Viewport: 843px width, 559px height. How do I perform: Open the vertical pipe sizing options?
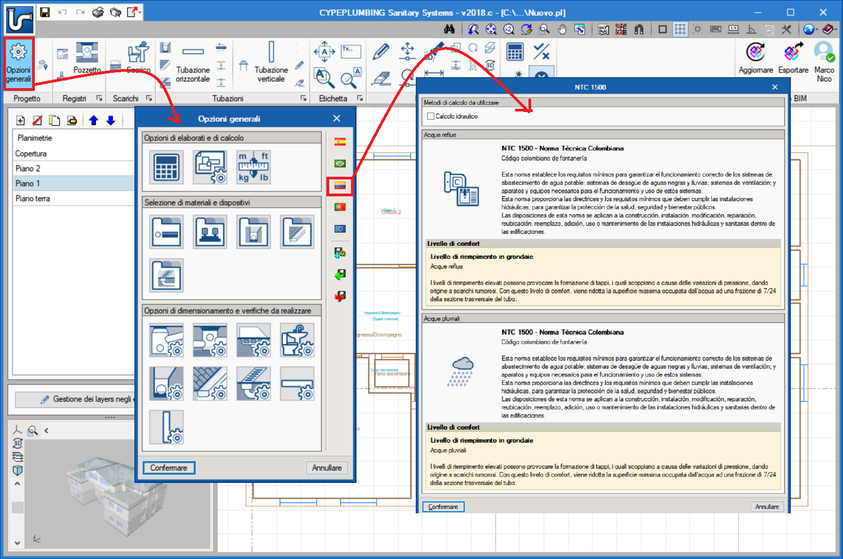pyautogui.click(x=167, y=427)
